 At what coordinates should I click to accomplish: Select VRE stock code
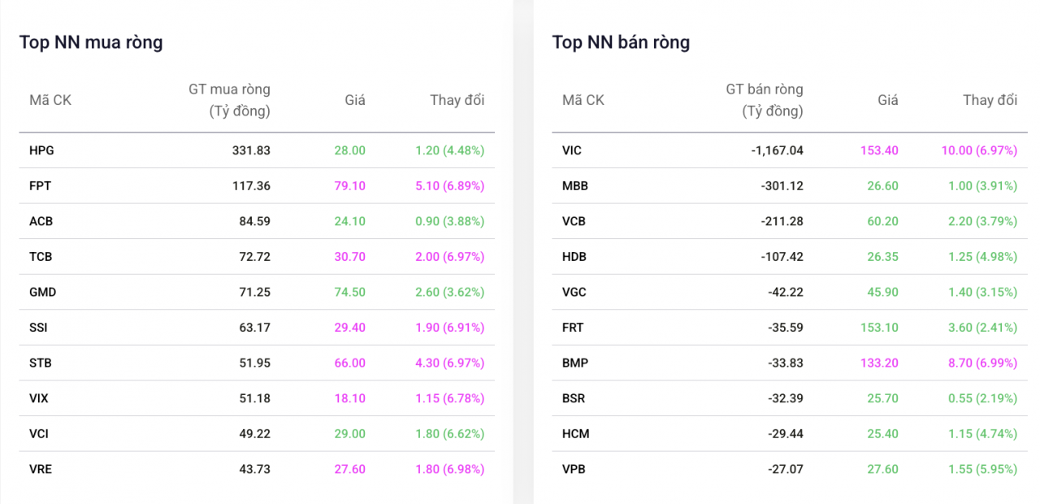tap(41, 469)
